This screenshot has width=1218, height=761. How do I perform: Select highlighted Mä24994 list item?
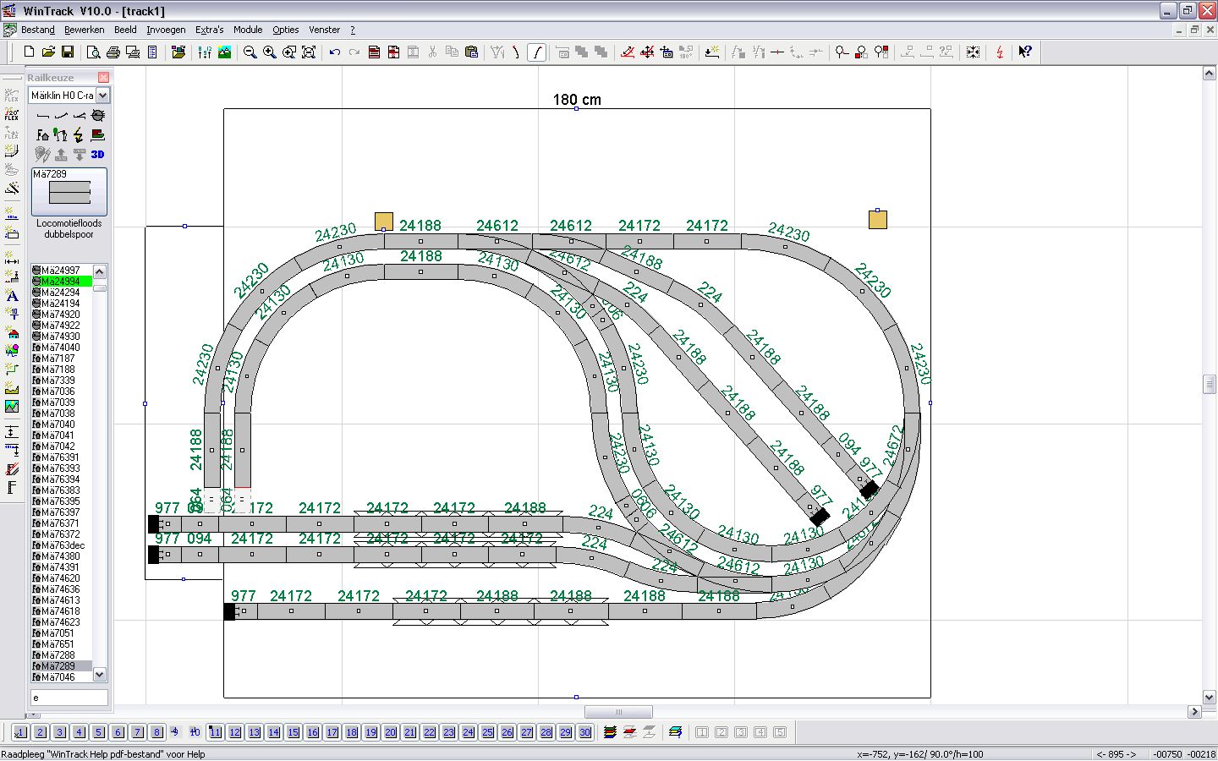point(61,282)
